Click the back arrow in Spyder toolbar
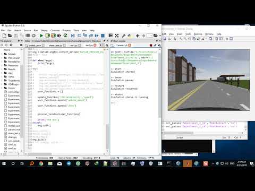The height and width of the screenshot is (191, 255). point(138,36)
